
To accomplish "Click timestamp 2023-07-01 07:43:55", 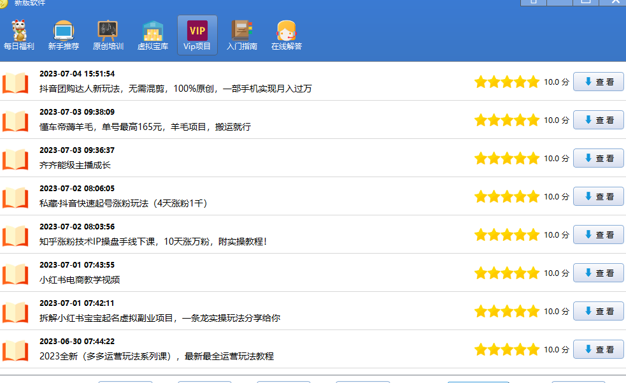I will [x=77, y=265].
